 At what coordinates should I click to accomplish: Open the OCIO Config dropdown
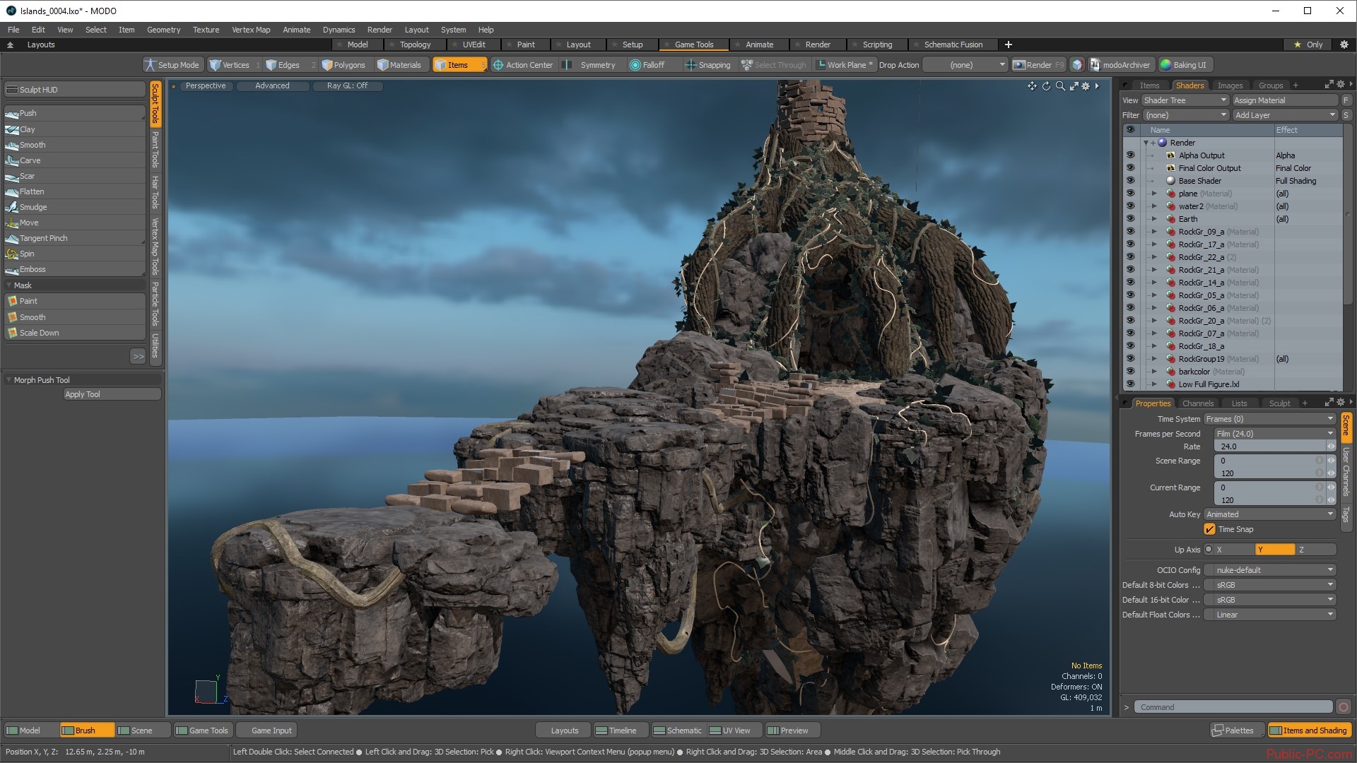(1270, 570)
